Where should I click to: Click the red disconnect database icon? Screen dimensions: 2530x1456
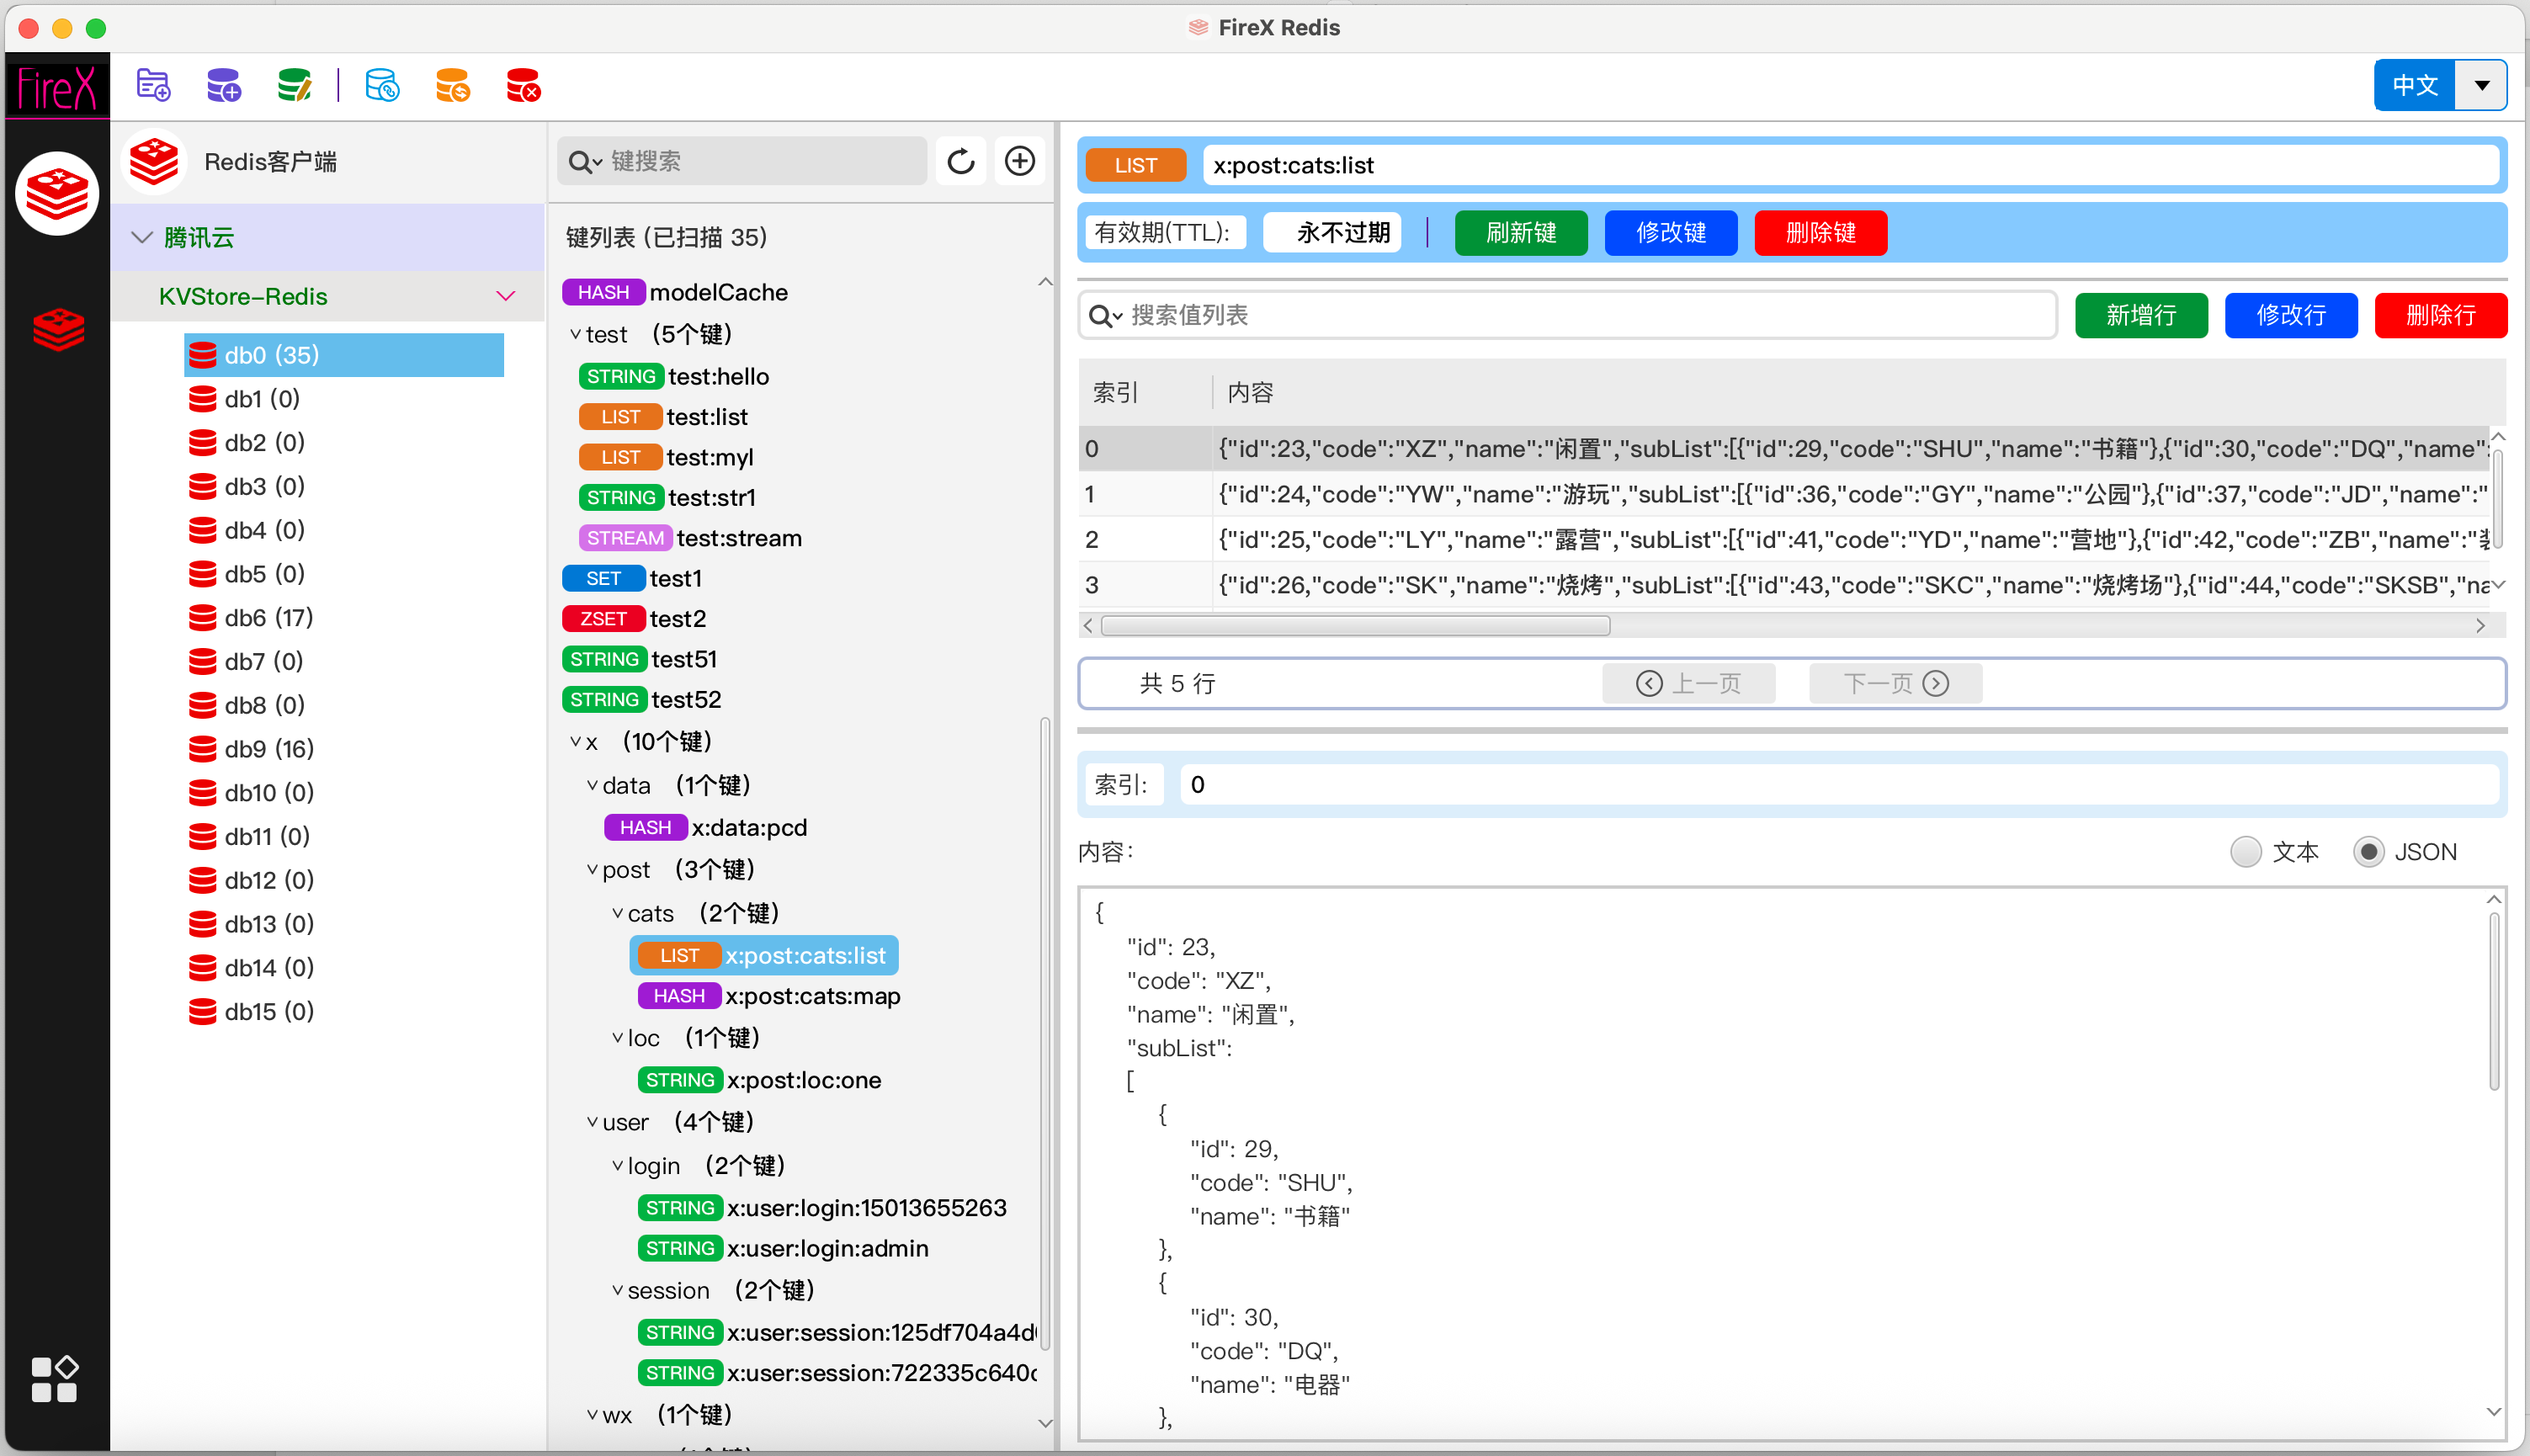(x=523, y=86)
